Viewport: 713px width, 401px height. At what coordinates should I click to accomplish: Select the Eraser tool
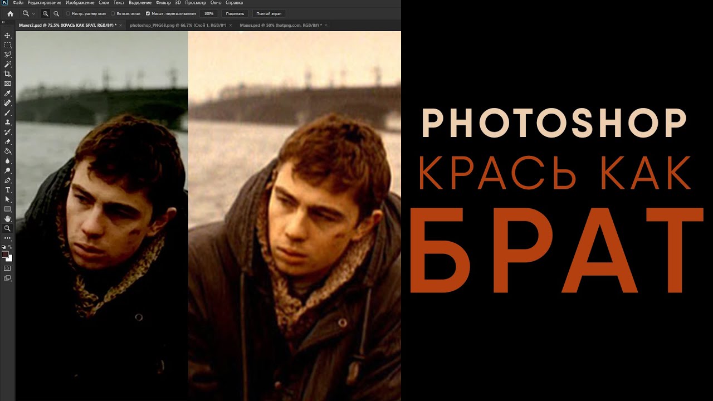coord(7,141)
